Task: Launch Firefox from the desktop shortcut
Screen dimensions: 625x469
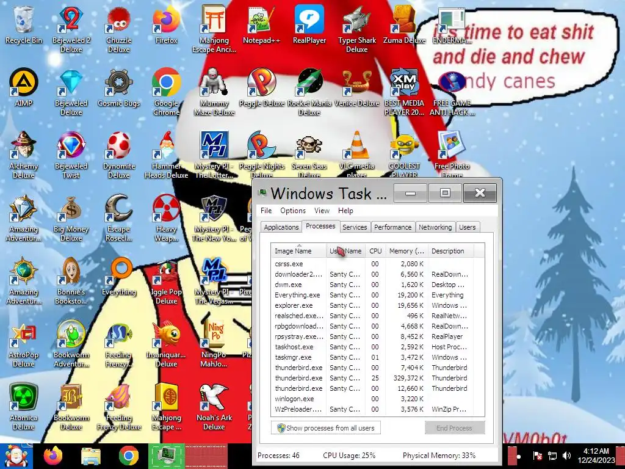Action: click(x=166, y=24)
